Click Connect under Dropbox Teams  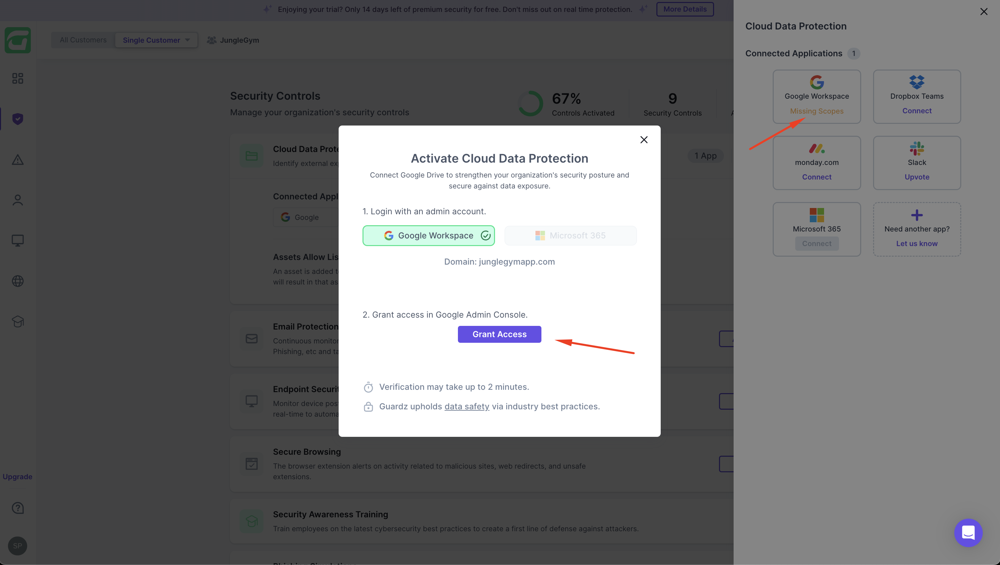917,111
